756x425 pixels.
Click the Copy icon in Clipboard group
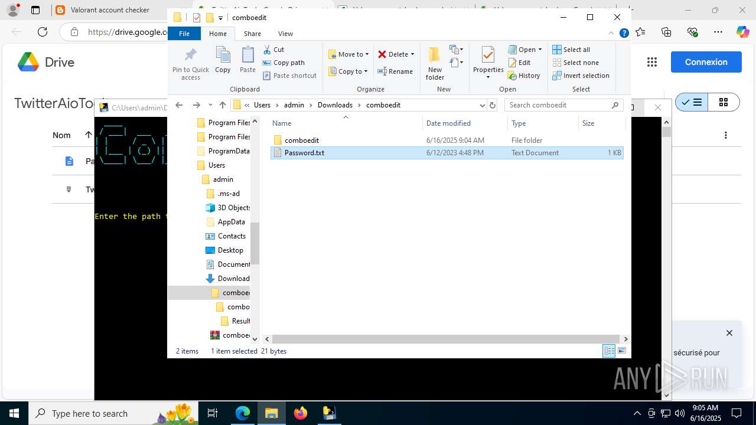point(223,60)
